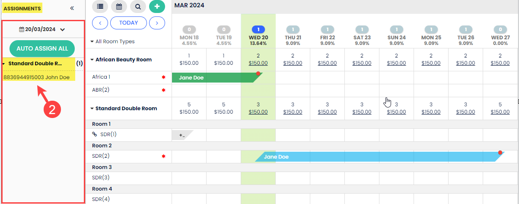Click the list view icon button

pos(100,6)
